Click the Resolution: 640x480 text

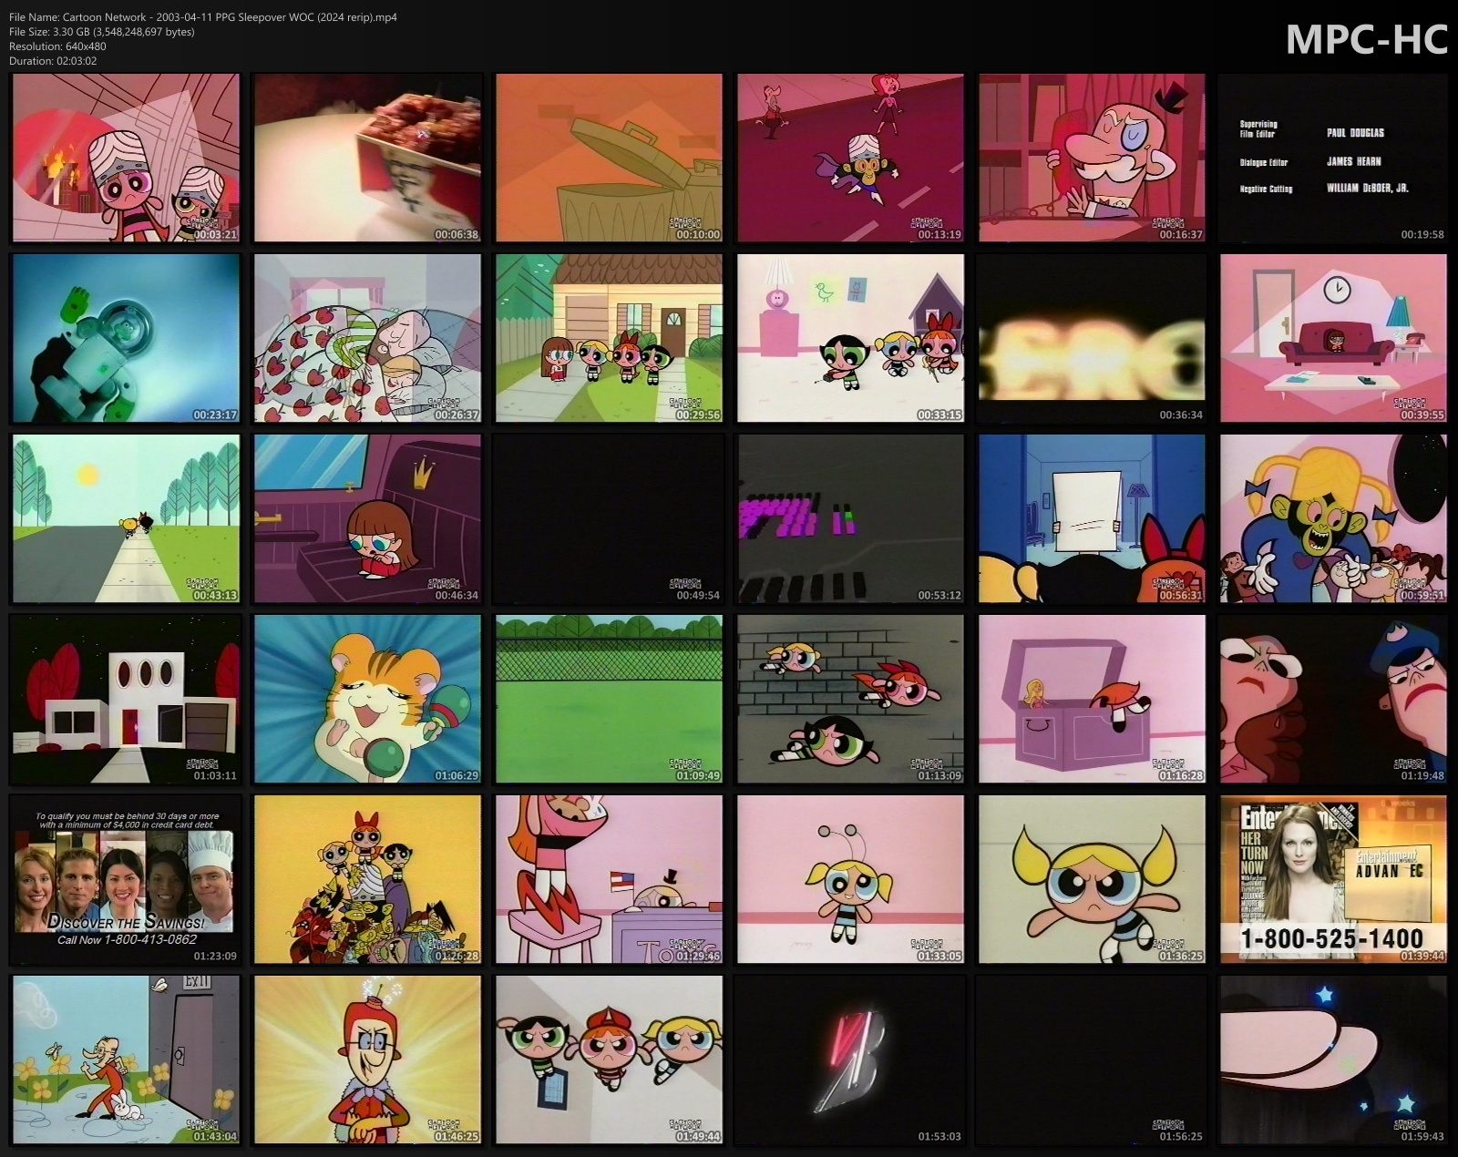click(x=57, y=46)
